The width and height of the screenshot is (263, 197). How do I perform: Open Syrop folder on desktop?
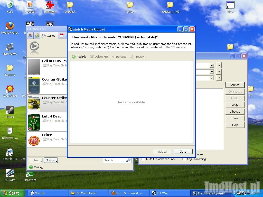pos(130,7)
